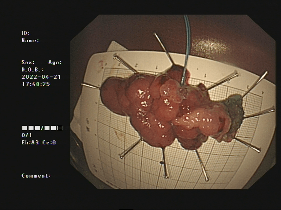The height and width of the screenshot is (210, 281).
Task: Click the 0/1 image counter
Action: click(27, 135)
